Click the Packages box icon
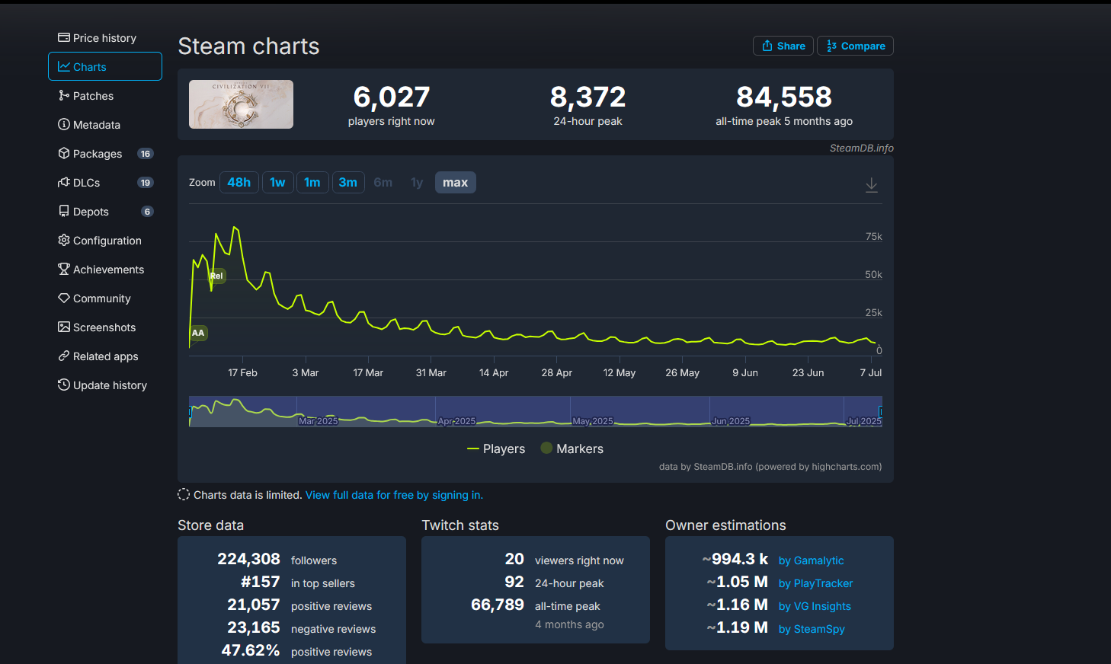 64,153
